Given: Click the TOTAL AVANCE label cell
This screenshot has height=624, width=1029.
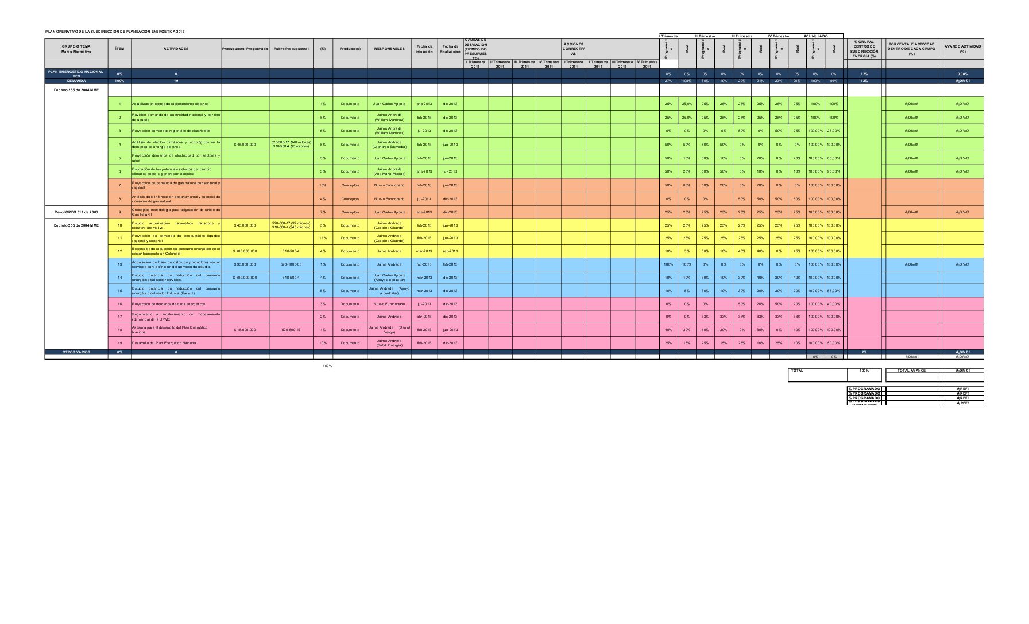Looking at the screenshot, I should pos(911,370).
